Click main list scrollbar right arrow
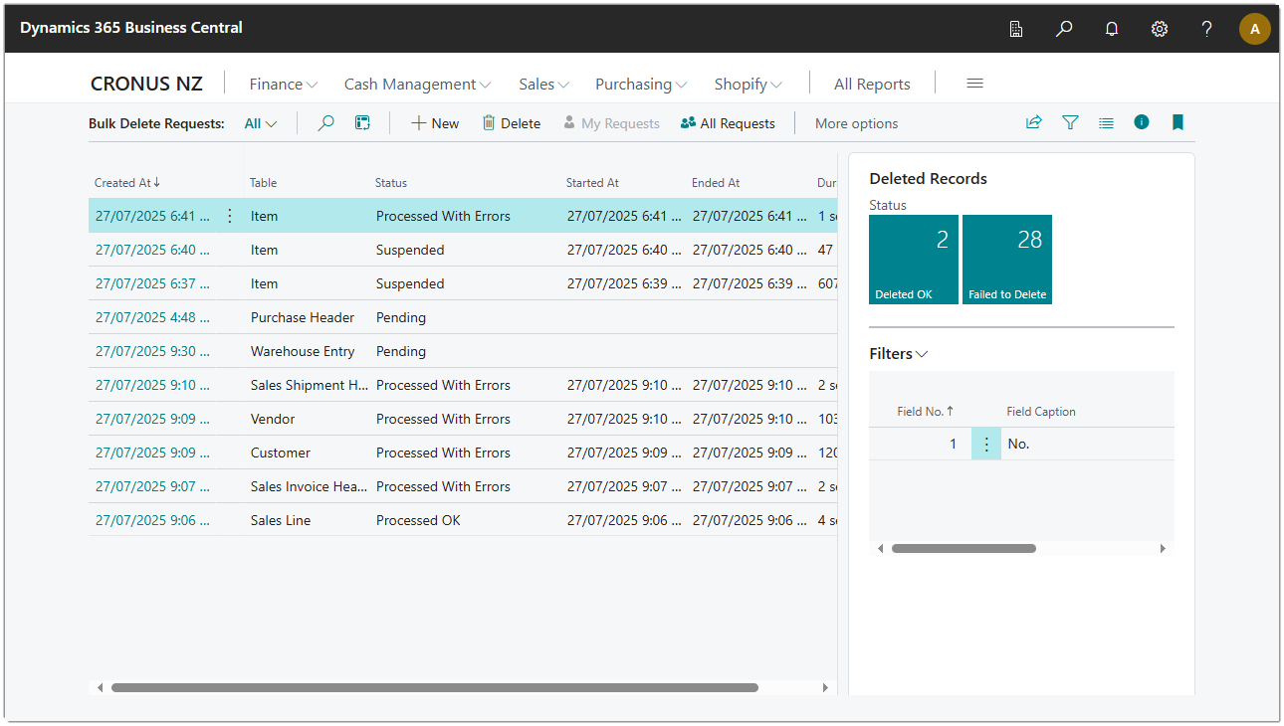Screen dimensions: 1284x726 (824, 687)
